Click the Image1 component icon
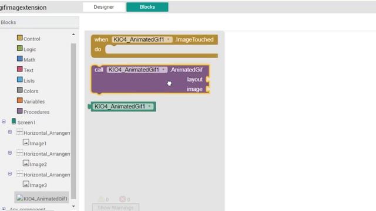 tap(26, 142)
